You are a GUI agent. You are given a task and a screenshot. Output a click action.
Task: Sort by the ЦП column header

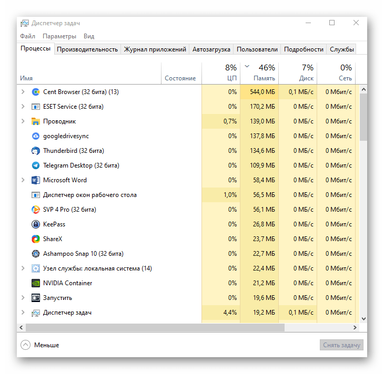(221, 74)
